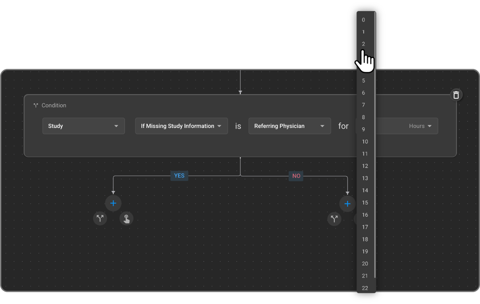Select 7 from the number list
The image size is (480, 304).
pos(363,105)
